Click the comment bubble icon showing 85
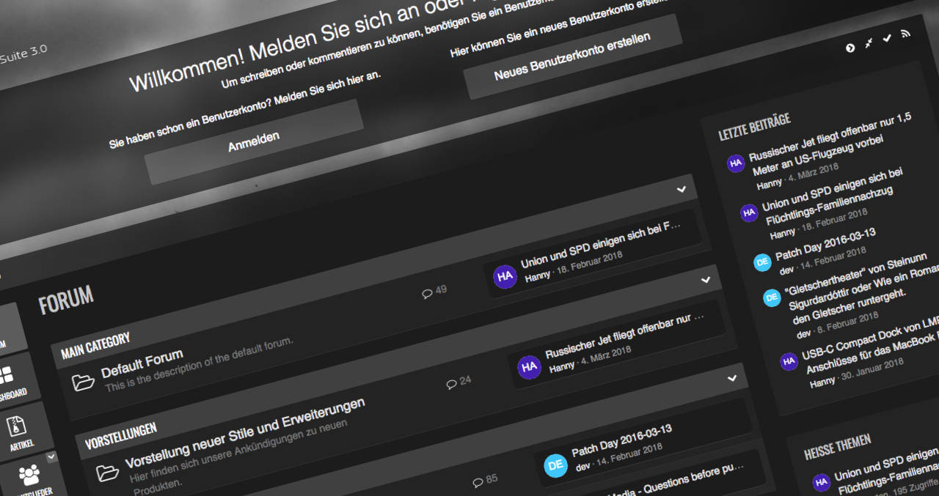The width and height of the screenshot is (939, 496). 478,482
